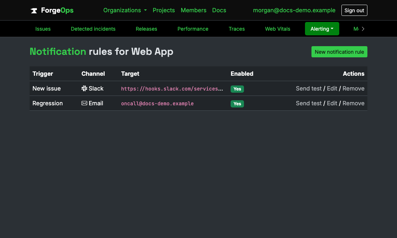397x238 pixels.
Task: Send test for the Regression rule
Action: click(309, 103)
